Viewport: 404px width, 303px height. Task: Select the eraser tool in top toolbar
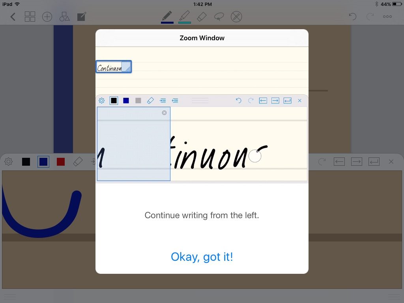[202, 17]
